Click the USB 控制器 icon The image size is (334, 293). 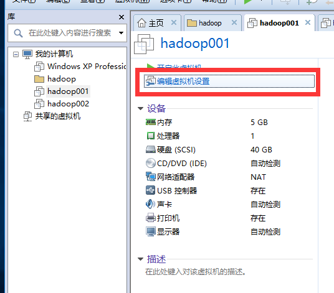pyautogui.click(x=151, y=190)
